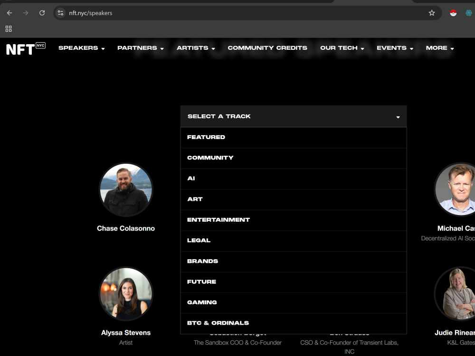This screenshot has width=475, height=356.
Task: Choose the Gaming track
Action: coord(293,303)
